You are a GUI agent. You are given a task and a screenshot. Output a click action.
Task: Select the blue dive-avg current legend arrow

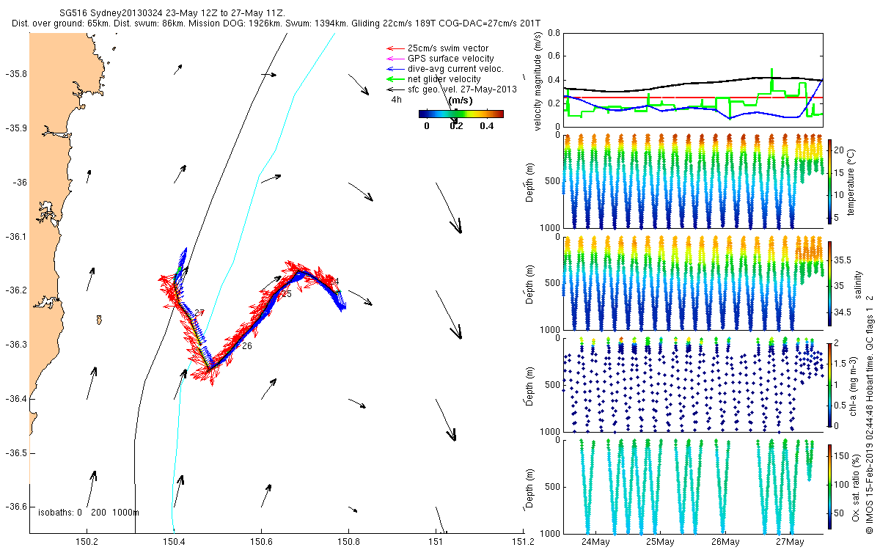395,69
